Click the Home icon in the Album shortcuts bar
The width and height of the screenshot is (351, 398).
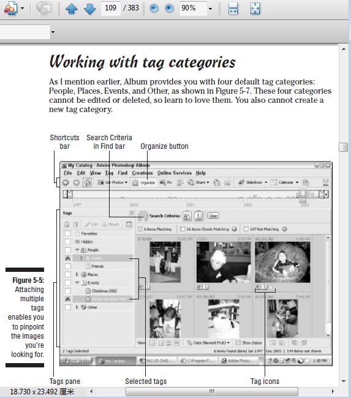click(x=87, y=182)
